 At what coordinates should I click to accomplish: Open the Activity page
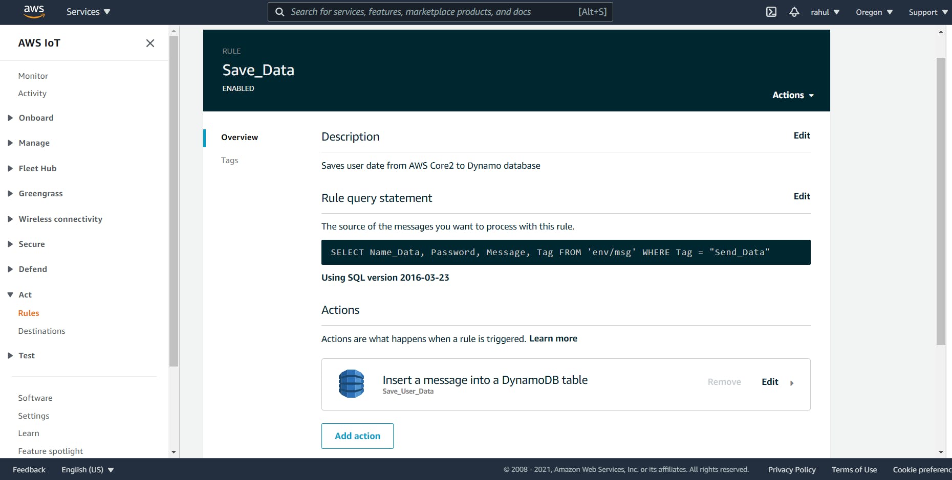(x=32, y=93)
